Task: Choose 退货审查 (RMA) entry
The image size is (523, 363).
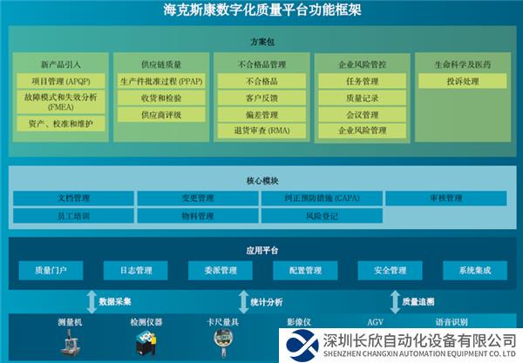Action: click(261, 131)
